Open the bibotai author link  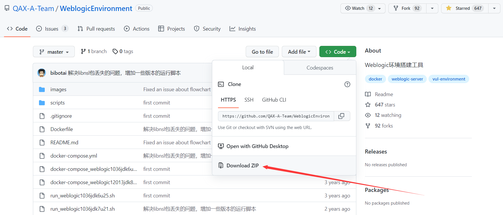point(58,73)
